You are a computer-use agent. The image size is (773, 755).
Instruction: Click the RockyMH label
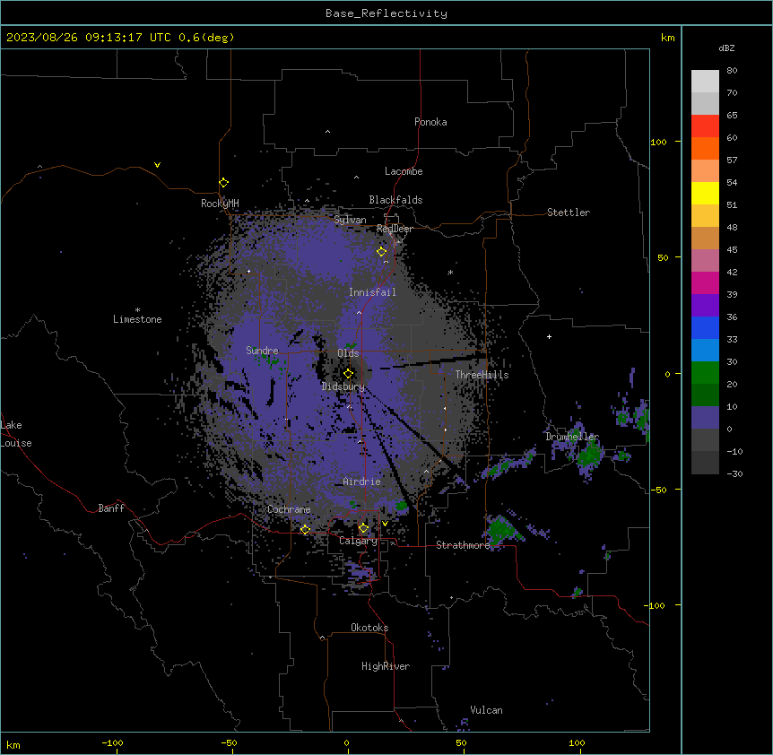point(220,203)
